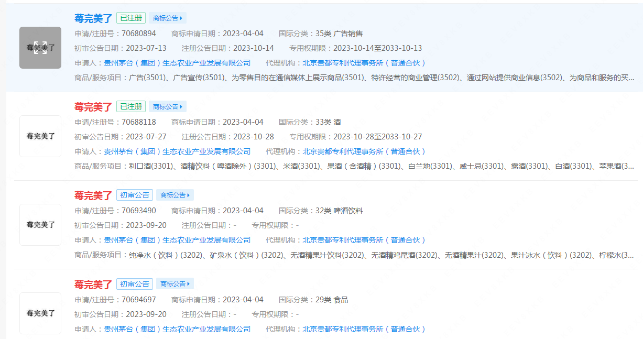This screenshot has width=643, height=339.
Task: Click the 初审公告 badge for registration 70694697
Action: pos(134,284)
